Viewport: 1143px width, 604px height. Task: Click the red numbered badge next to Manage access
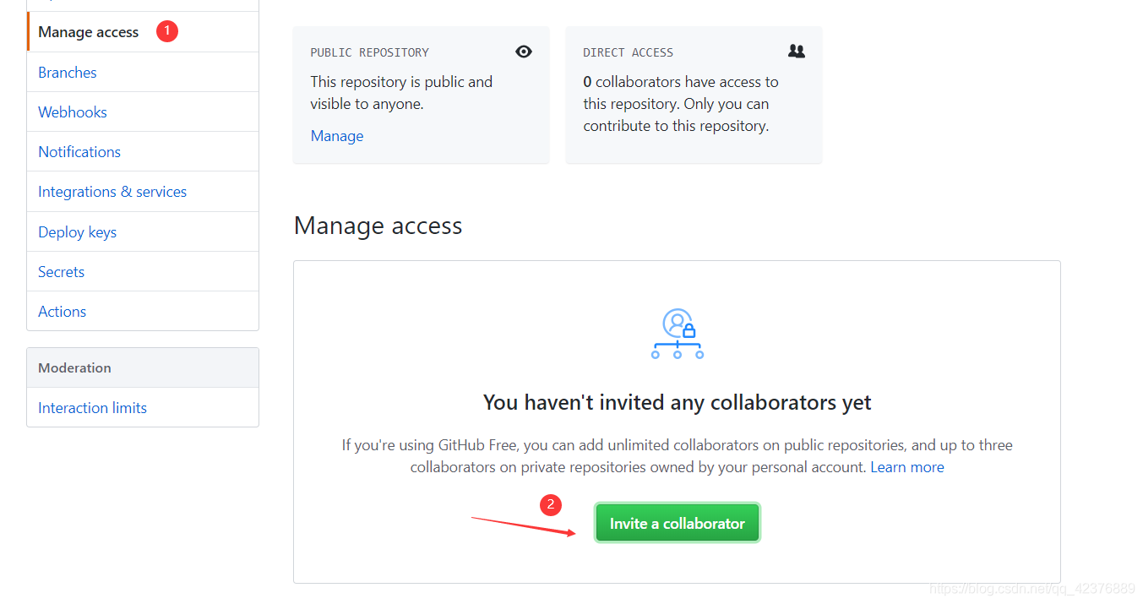pos(166,30)
